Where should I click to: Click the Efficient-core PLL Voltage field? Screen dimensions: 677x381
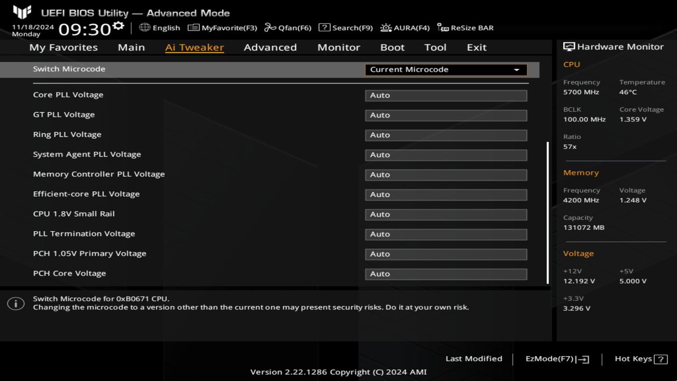pos(446,195)
